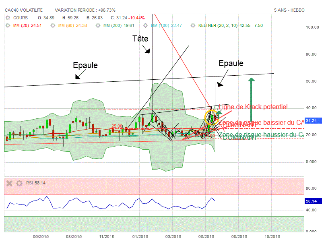Click the red 25.00 level label

(117, 126)
